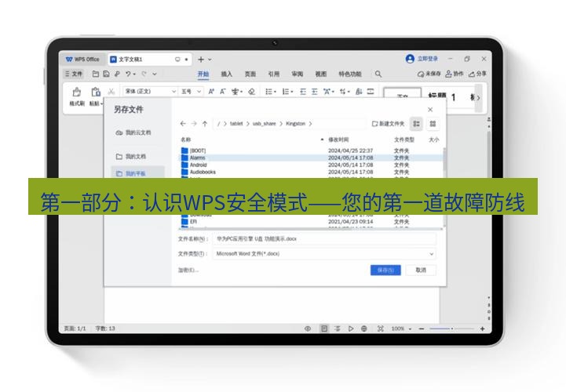This screenshot has width=566, height=392.
Task: Click the increase indent icon
Action: (315, 92)
